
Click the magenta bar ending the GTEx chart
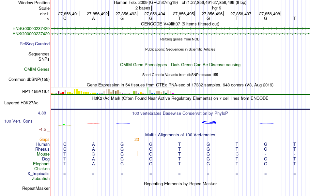click(173, 94)
